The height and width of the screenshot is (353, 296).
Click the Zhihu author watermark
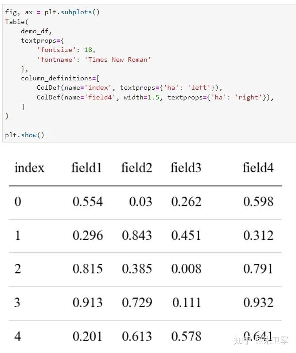[x=261, y=341]
